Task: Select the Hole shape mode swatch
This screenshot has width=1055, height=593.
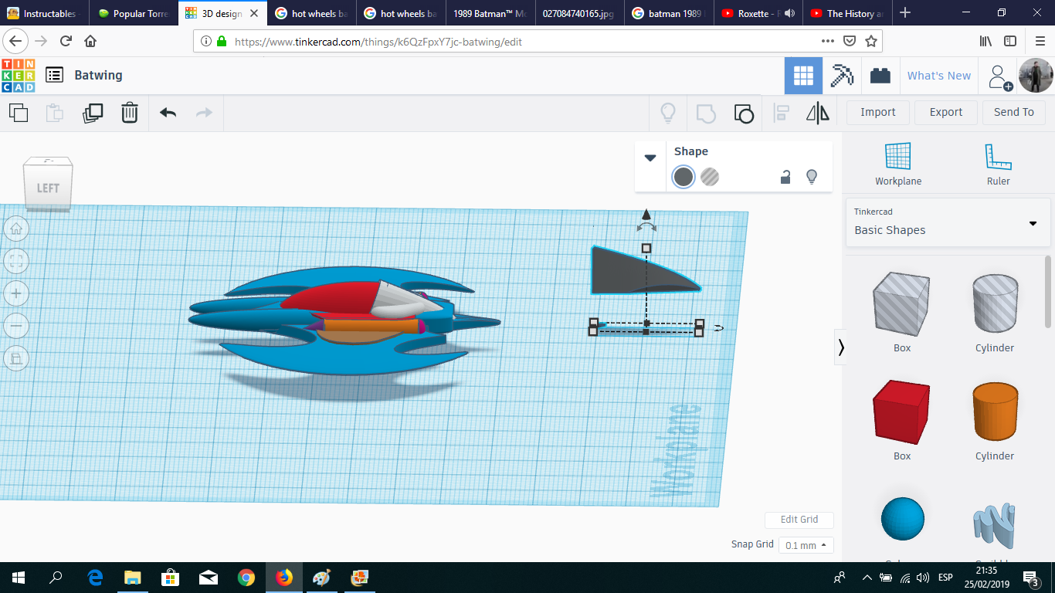Action: (x=710, y=177)
